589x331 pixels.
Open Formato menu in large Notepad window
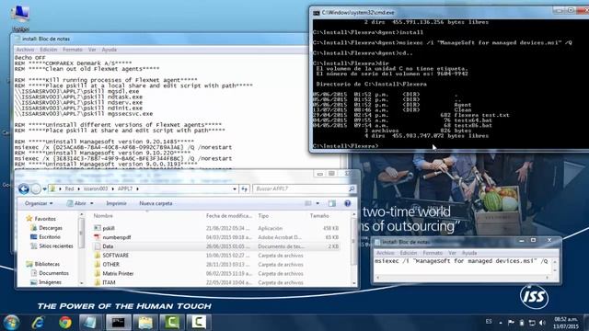(73, 50)
